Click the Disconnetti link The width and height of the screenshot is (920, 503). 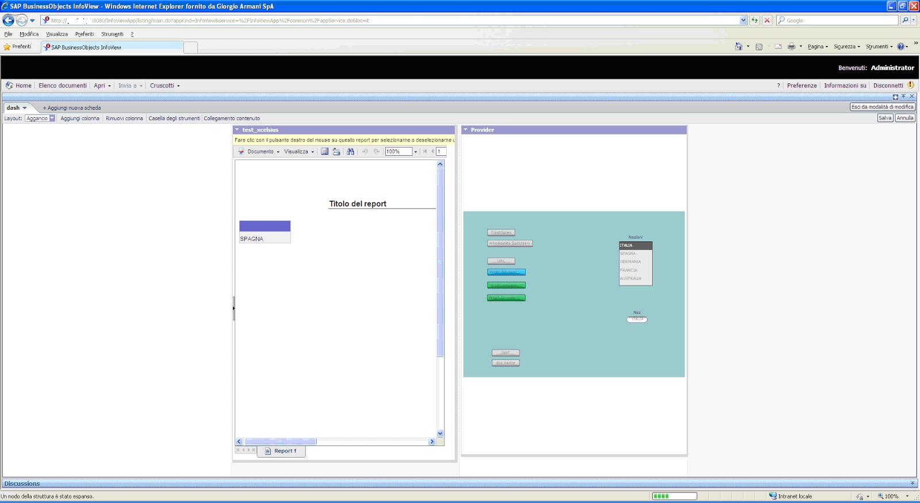tap(888, 86)
